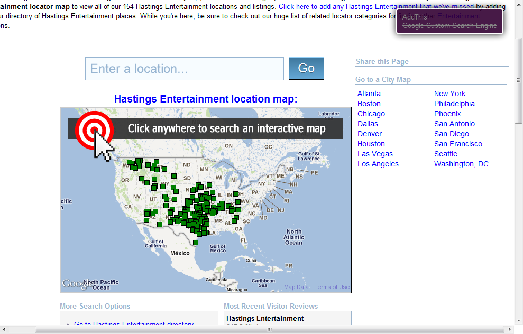The width and height of the screenshot is (523, 334).
Task: Open the Boston city map
Action: tap(369, 104)
